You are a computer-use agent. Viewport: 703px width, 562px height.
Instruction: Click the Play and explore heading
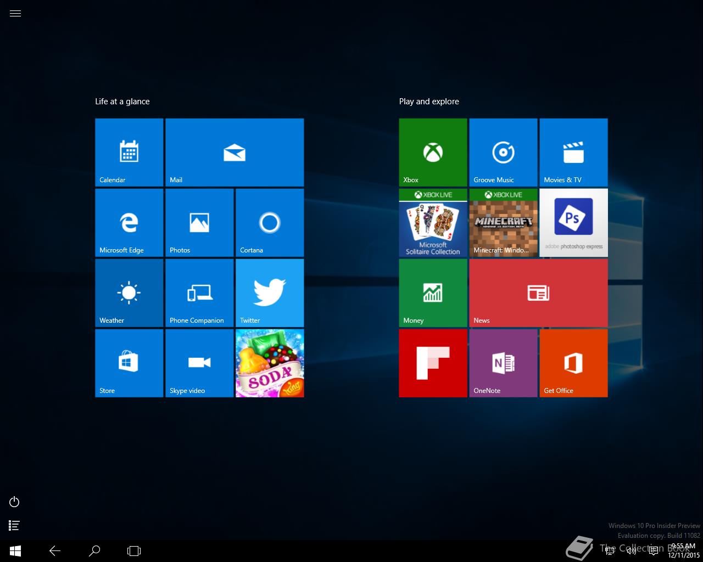429,102
